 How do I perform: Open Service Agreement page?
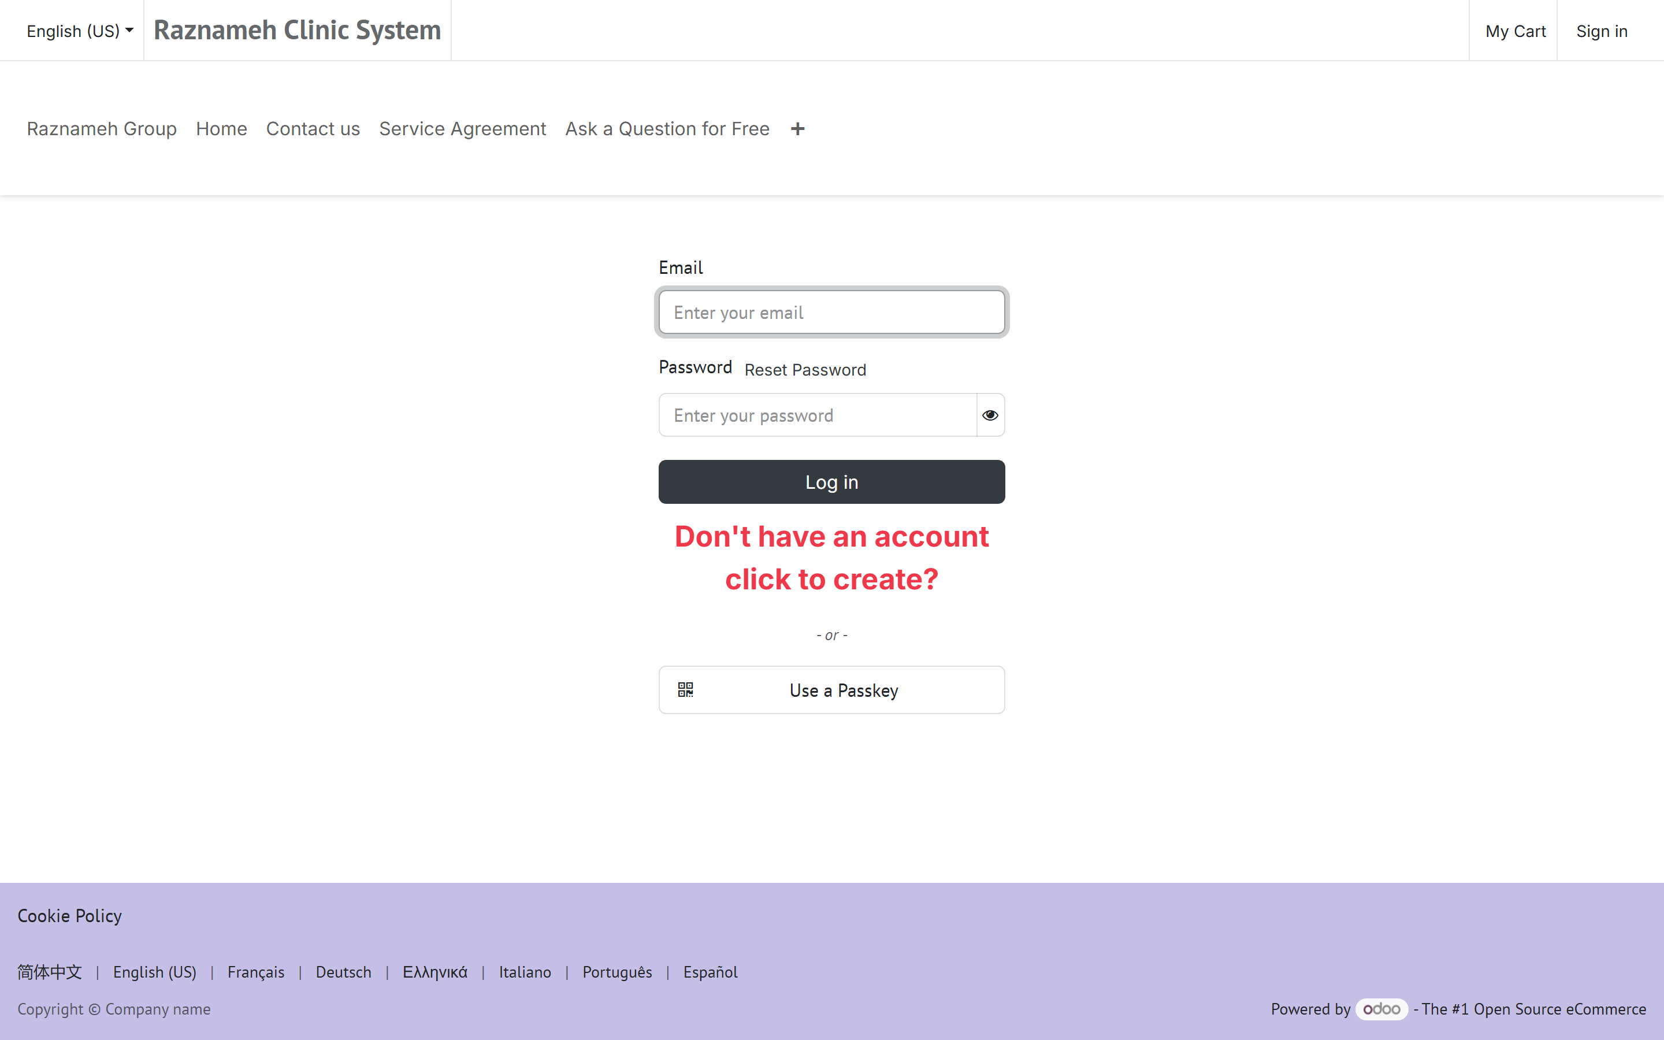pyautogui.click(x=463, y=129)
